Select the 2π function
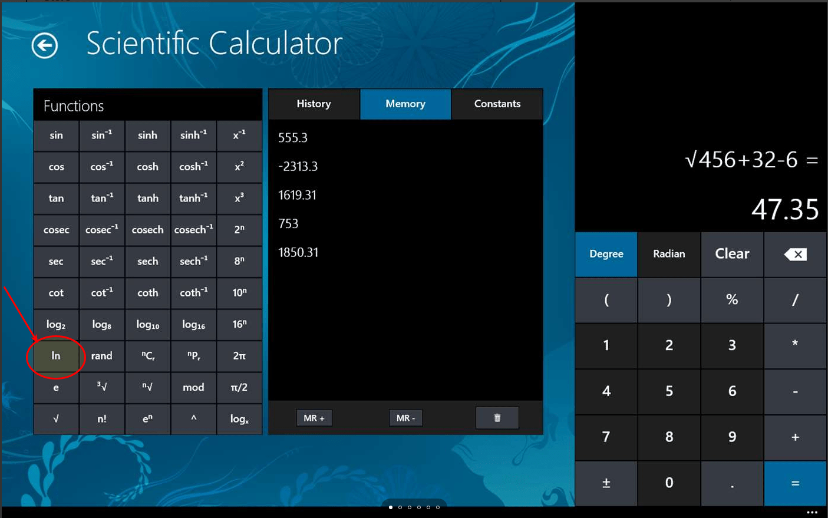Image resolution: width=828 pixels, height=518 pixels. [239, 355]
